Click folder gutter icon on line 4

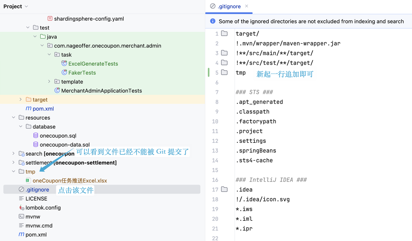point(224,63)
